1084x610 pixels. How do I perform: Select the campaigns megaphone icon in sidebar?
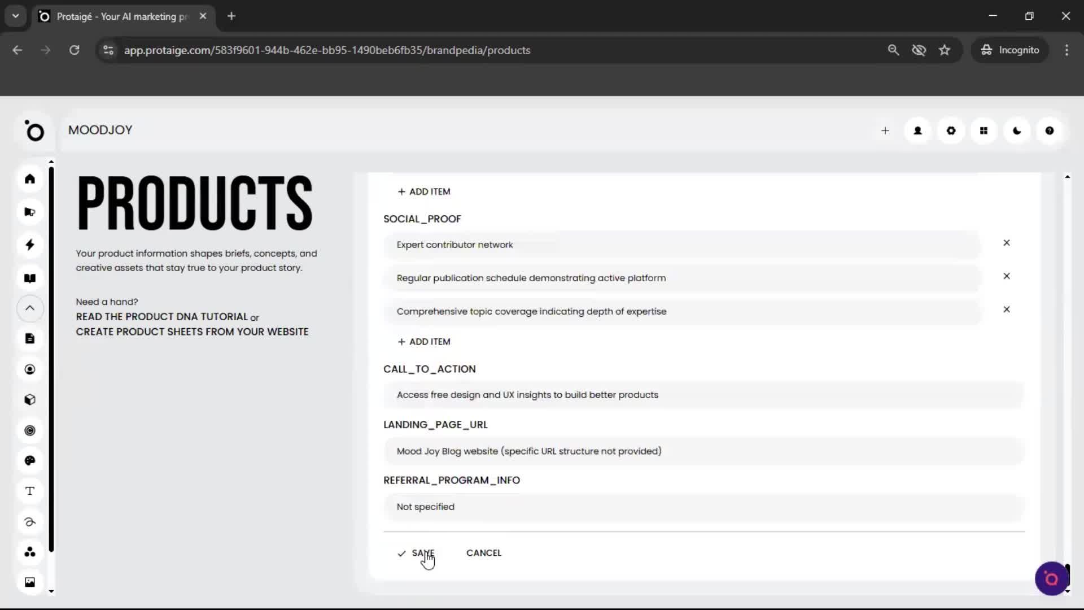[29, 211]
